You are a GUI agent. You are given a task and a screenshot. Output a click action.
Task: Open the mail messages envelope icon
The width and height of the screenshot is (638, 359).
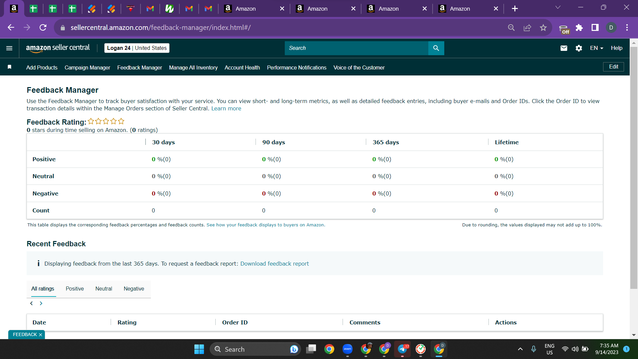[564, 48]
